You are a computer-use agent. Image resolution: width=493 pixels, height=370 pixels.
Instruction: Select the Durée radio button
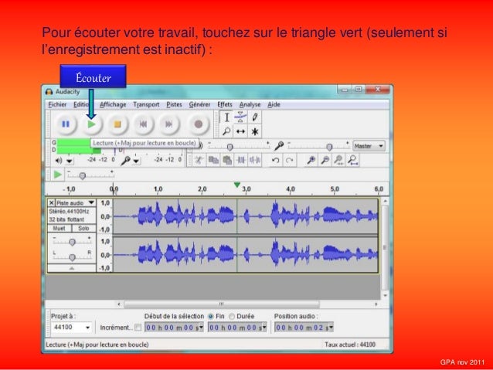pos(232,316)
